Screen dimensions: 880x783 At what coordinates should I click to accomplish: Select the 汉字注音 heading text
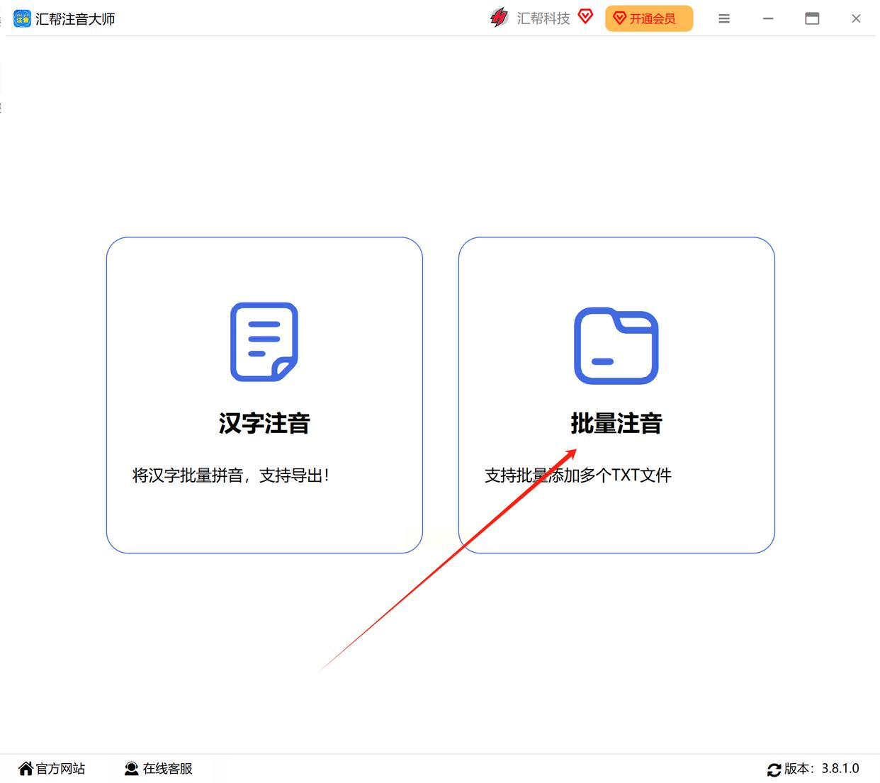(264, 423)
